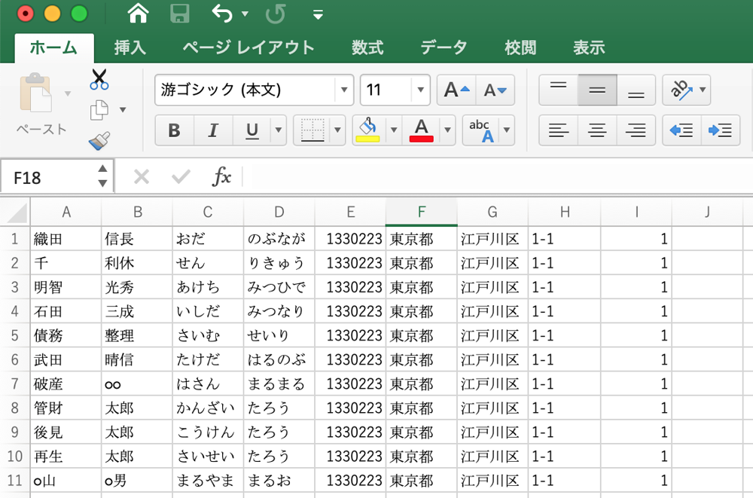The height and width of the screenshot is (498, 753).
Task: Click the Save floppy disk icon
Action: click(180, 13)
